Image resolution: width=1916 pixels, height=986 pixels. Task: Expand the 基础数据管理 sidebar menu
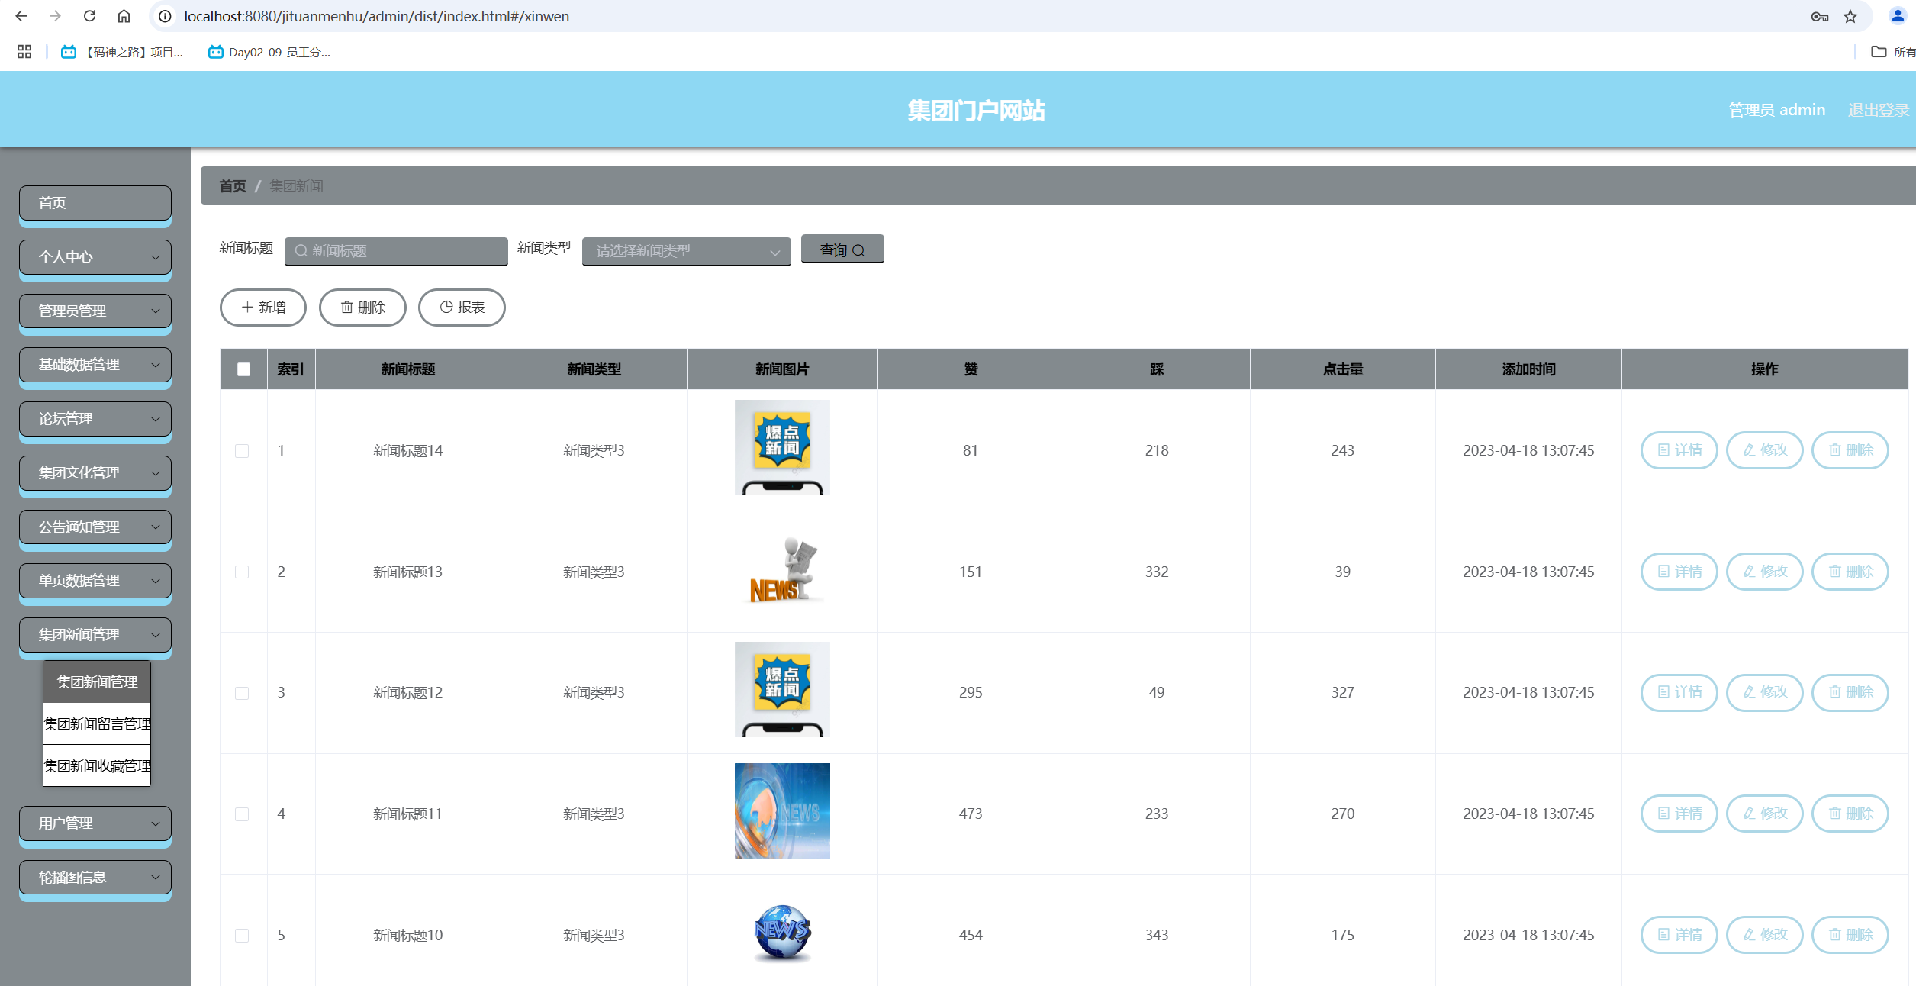[95, 365]
